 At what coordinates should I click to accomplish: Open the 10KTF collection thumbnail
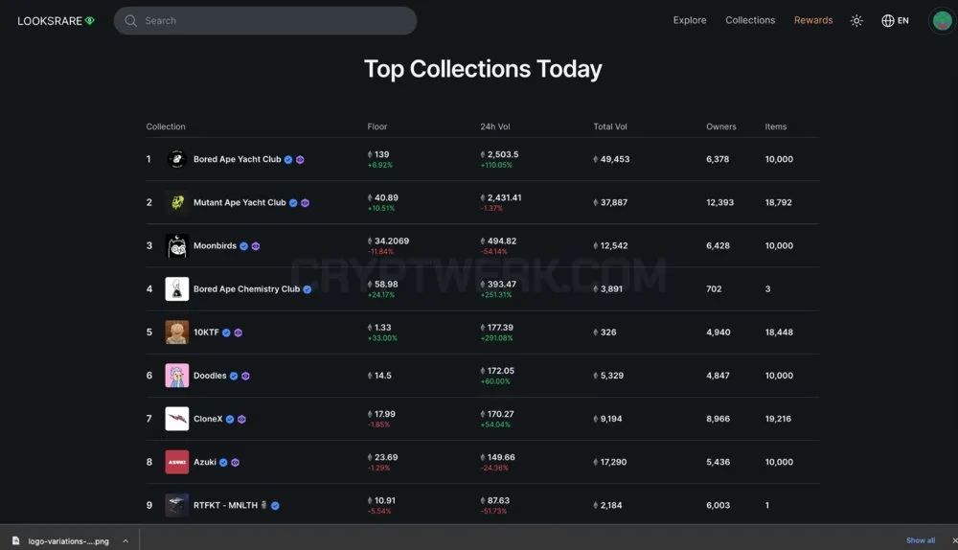coord(176,332)
